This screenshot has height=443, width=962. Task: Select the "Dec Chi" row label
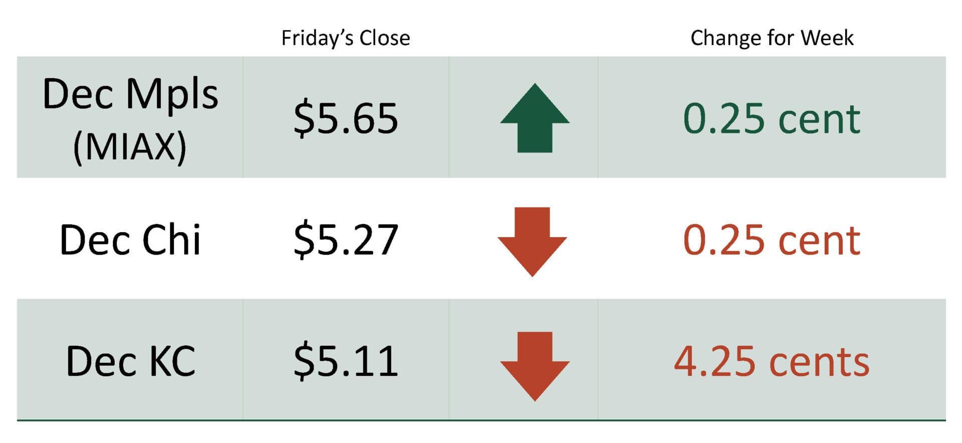point(130,240)
